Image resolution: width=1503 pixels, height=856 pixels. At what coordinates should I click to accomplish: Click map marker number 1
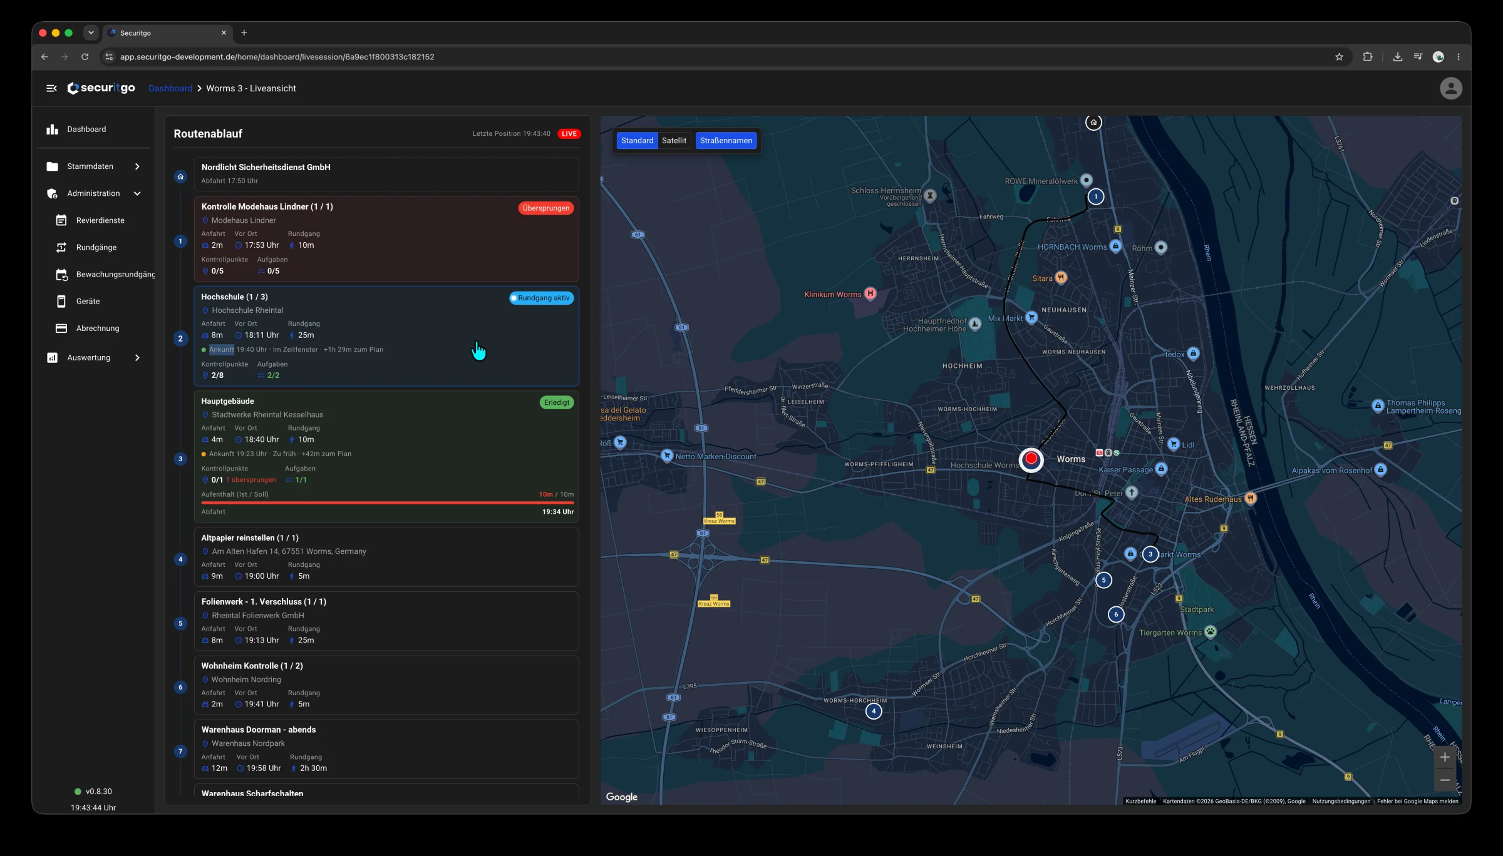tap(1095, 197)
